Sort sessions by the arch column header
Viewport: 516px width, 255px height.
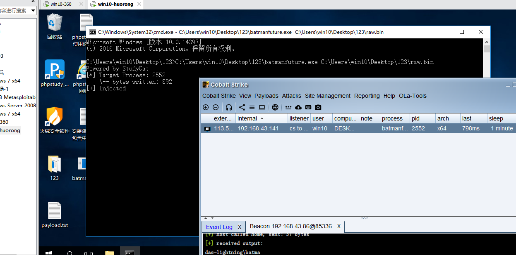(x=448, y=118)
